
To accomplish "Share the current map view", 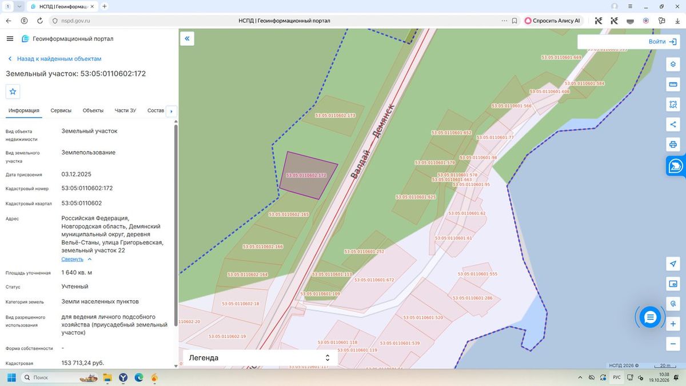I will [673, 124].
